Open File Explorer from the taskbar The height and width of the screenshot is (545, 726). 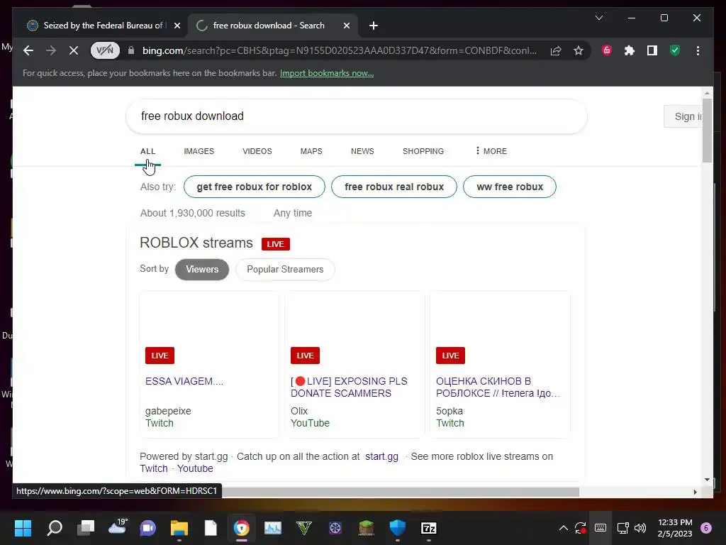(179, 528)
